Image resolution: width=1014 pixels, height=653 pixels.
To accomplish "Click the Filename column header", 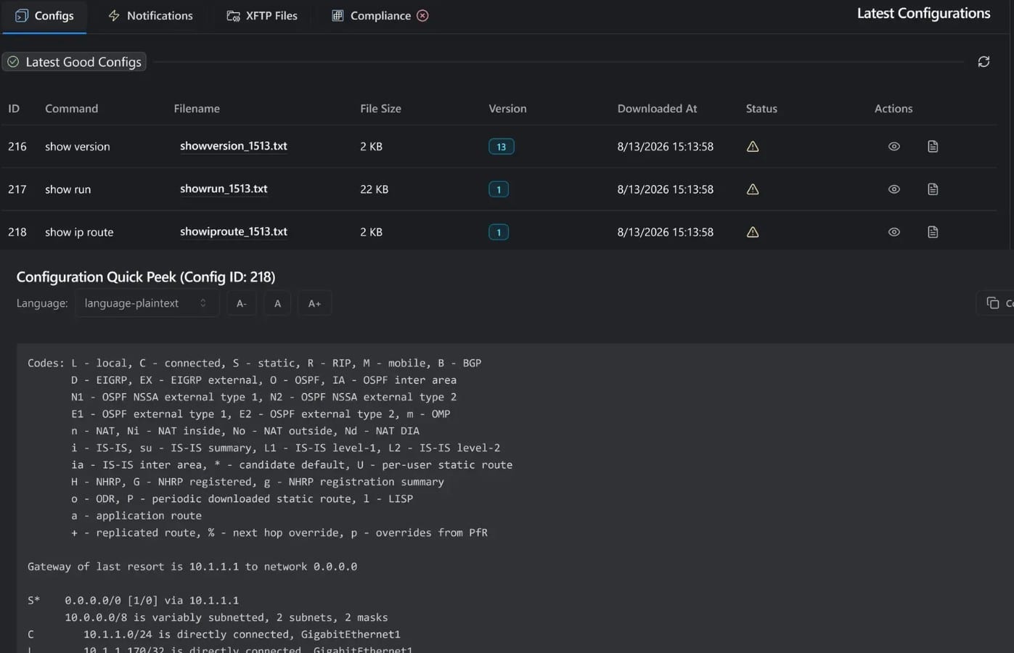I will (x=197, y=108).
